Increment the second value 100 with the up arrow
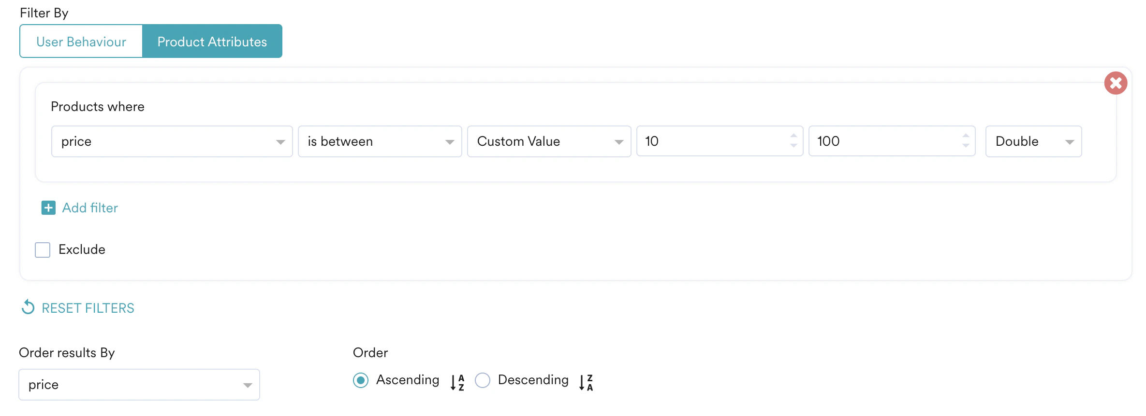This screenshot has width=1146, height=416. click(x=966, y=136)
